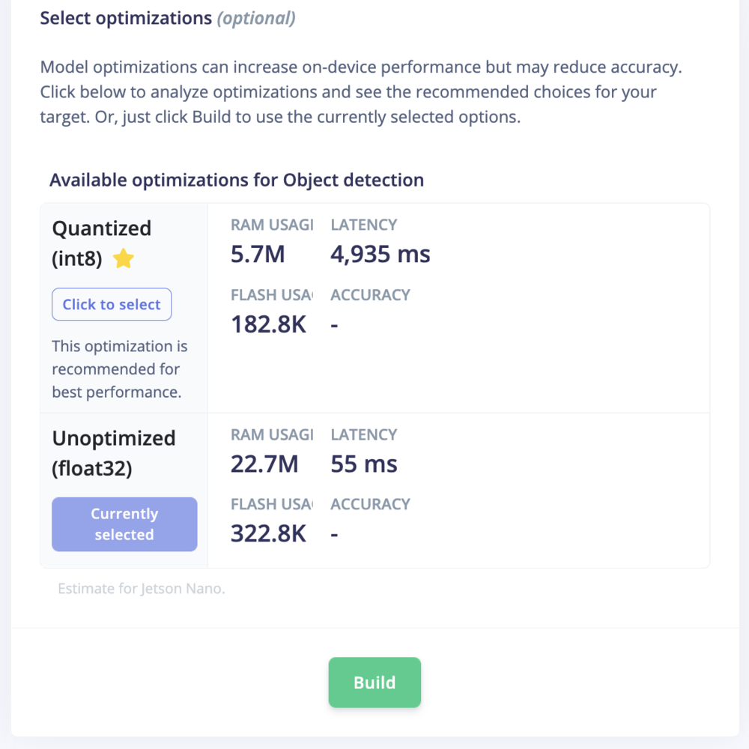Click the 55 ms latency value
This screenshot has width=749, height=749.
pos(364,464)
